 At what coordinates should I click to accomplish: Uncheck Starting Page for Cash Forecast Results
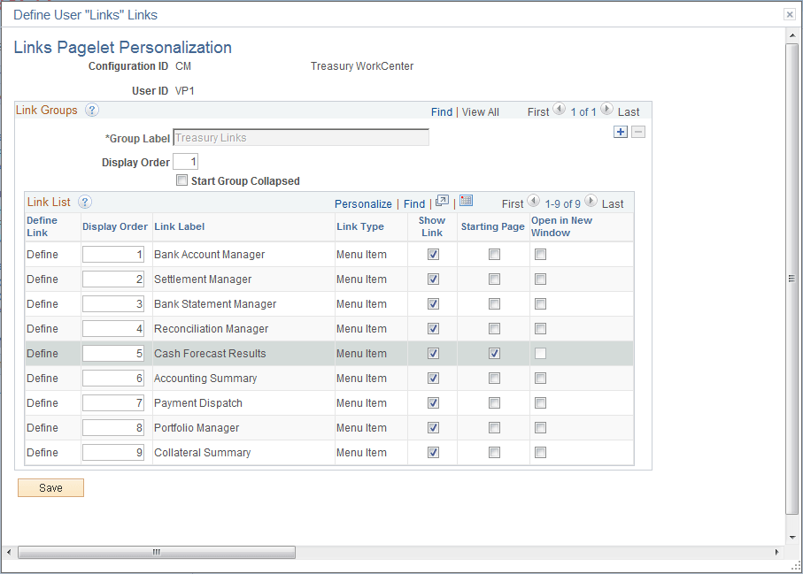click(x=492, y=353)
